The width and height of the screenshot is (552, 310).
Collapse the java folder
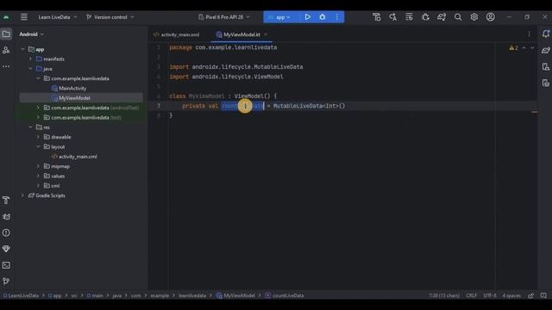pos(31,69)
